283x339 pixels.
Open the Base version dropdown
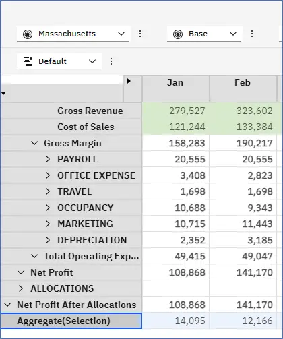pos(204,34)
